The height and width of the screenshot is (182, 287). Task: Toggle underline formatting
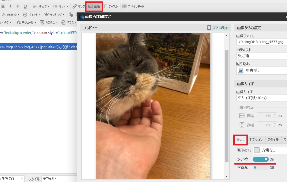(25, 7)
